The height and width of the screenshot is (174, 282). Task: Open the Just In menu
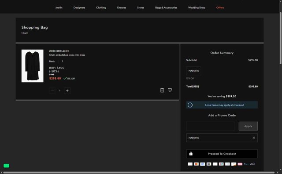[59, 7]
